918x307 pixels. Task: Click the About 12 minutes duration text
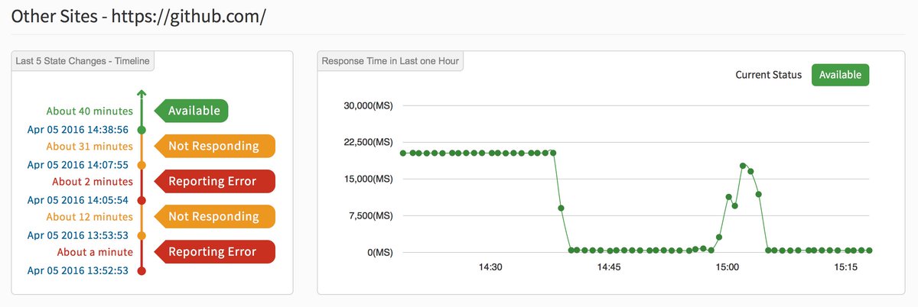click(x=90, y=217)
